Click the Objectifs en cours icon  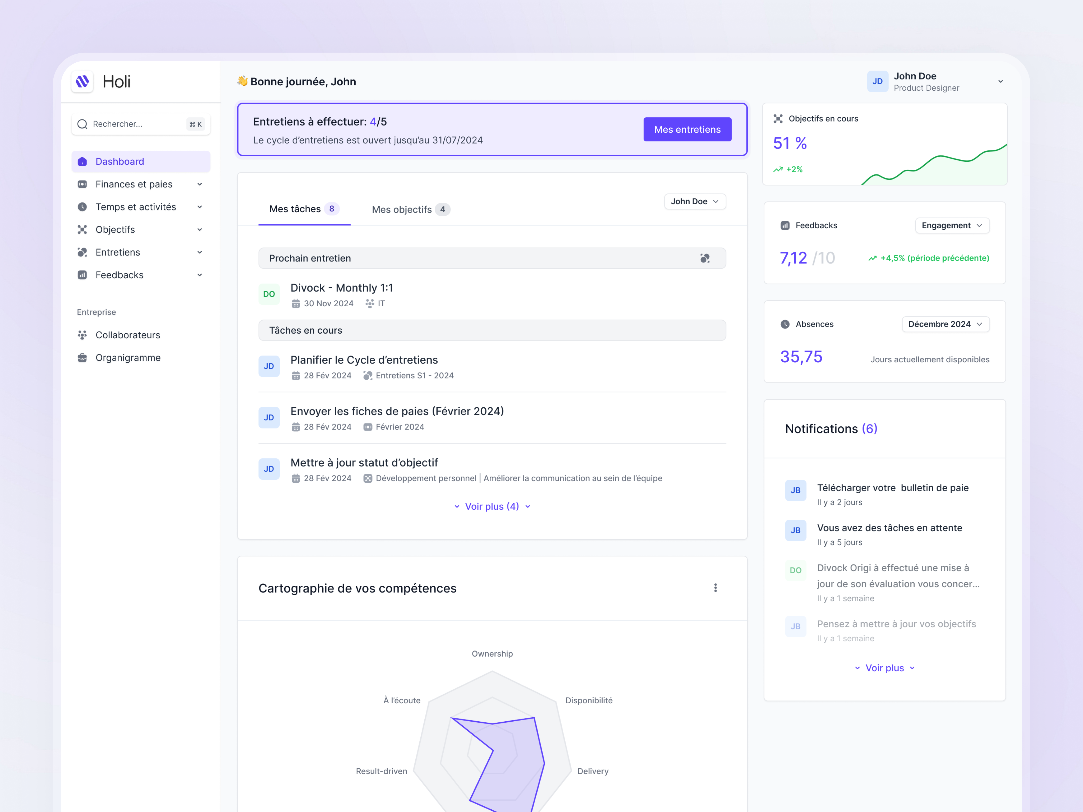click(x=778, y=118)
